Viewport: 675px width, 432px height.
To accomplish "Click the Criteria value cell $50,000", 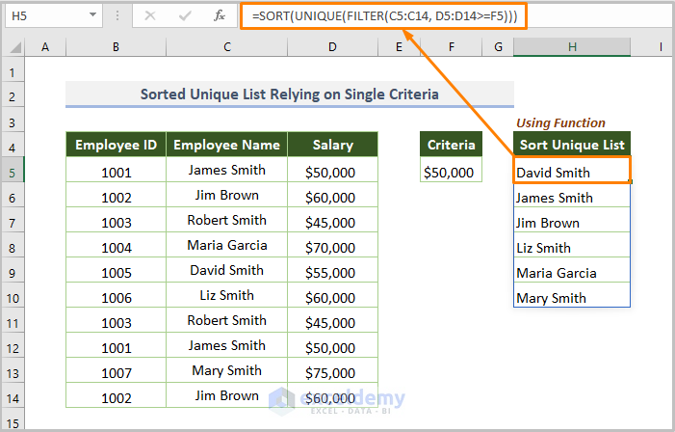I will (x=451, y=173).
